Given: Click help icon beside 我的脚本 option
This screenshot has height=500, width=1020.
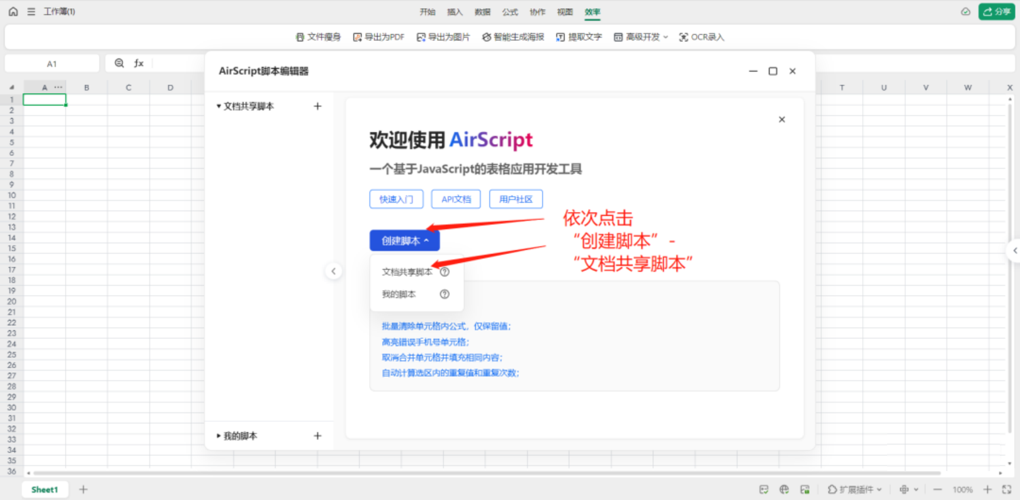Looking at the screenshot, I should (x=445, y=294).
